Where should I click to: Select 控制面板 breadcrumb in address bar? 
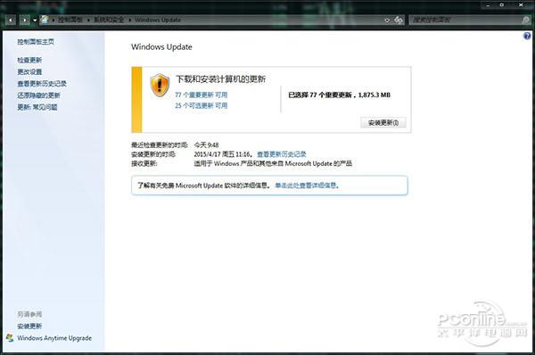(x=70, y=20)
